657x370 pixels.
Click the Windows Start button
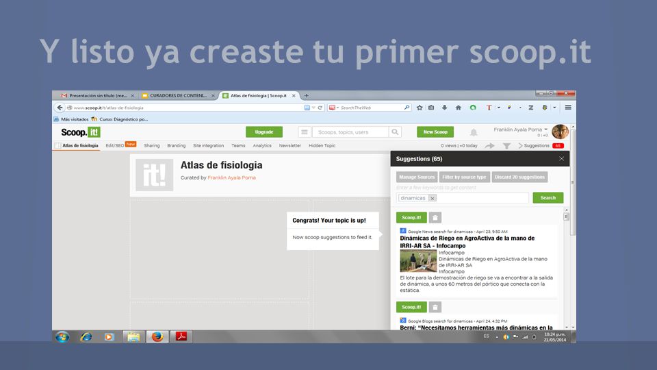pyautogui.click(x=62, y=337)
